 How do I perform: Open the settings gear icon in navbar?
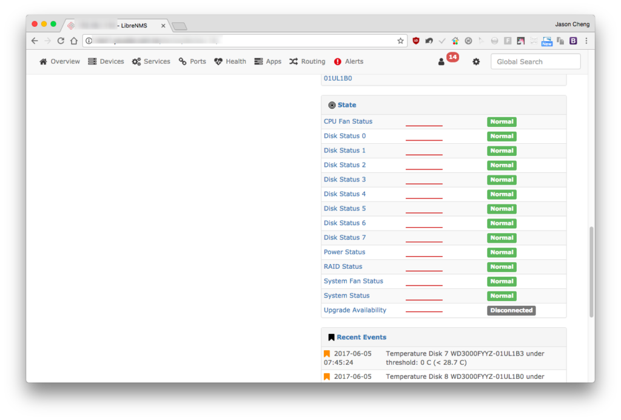(x=476, y=62)
